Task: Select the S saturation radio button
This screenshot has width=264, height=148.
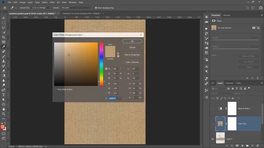Action: [x=106, y=74]
